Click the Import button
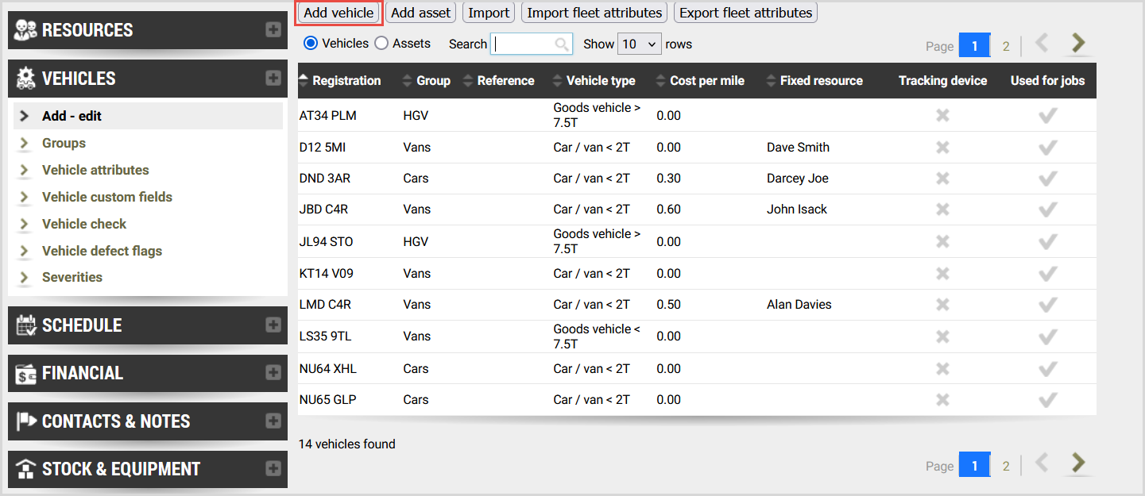Screen dimensions: 1145x496 [x=489, y=13]
